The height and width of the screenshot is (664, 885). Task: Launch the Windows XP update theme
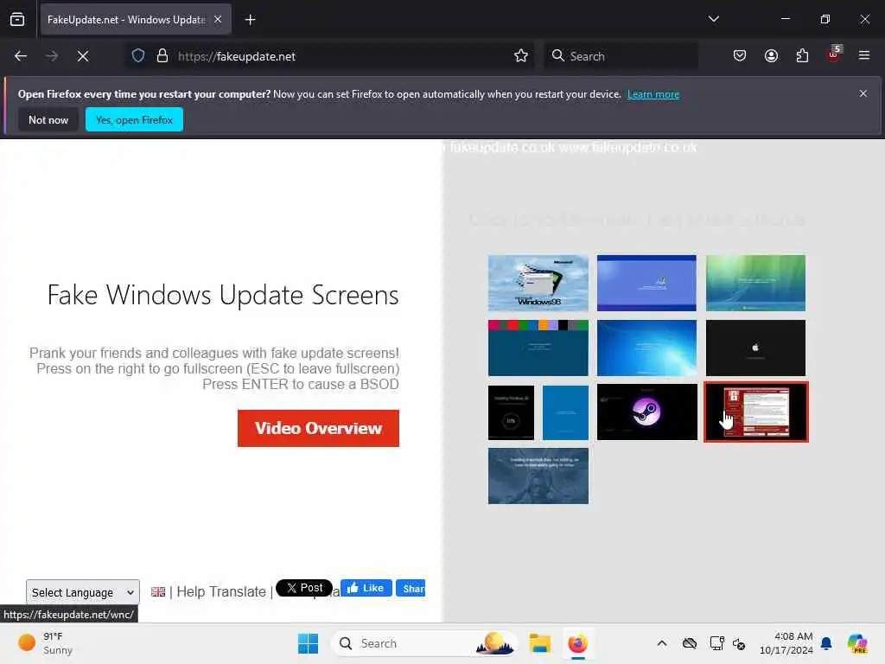coord(646,283)
